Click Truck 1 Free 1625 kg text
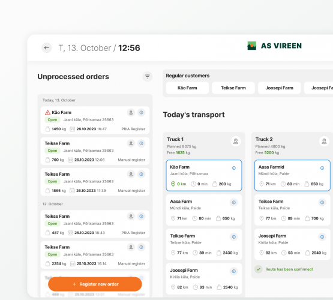The image size is (333, 300). coord(178,152)
